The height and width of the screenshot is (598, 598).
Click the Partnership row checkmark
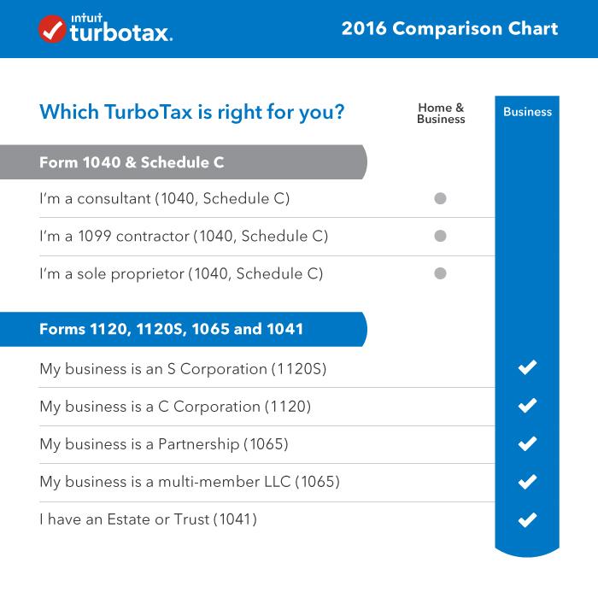pos(527,443)
